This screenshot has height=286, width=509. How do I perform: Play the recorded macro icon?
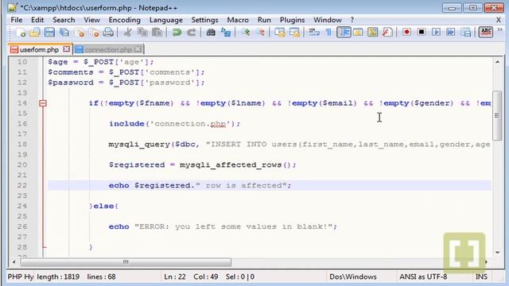pos(436,33)
